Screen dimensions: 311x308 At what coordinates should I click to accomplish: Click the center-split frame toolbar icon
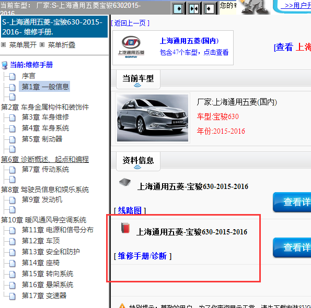[194, 9]
